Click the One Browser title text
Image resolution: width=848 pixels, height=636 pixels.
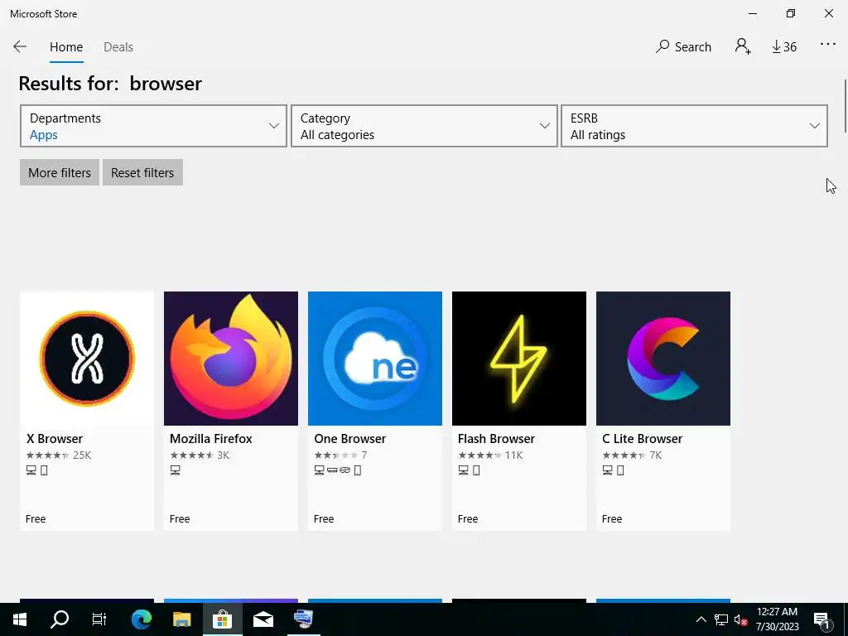click(350, 439)
